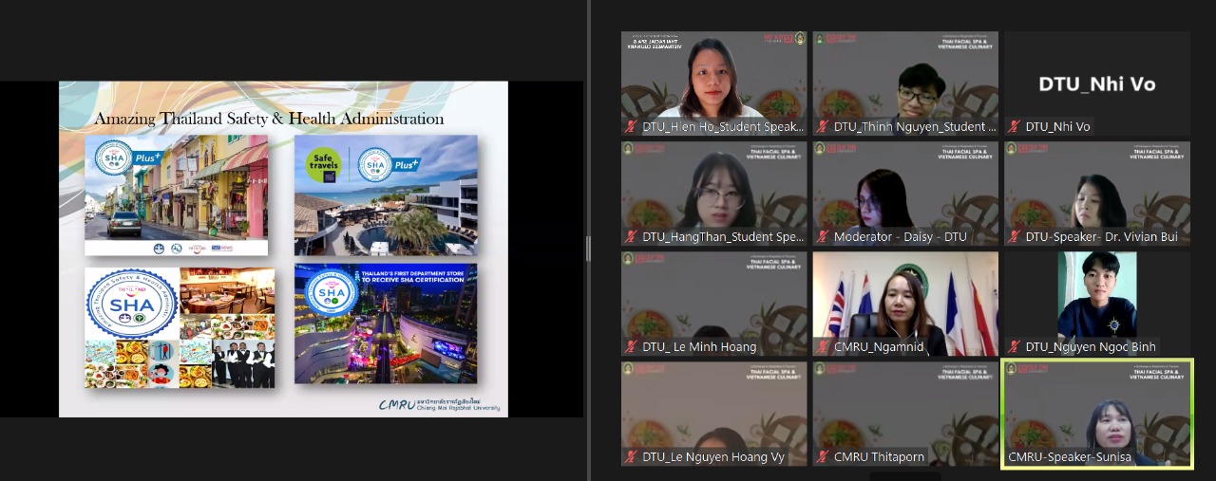
Task: Select the DTU_Thinh Nguyen video tile
Action: pyautogui.click(x=905, y=76)
